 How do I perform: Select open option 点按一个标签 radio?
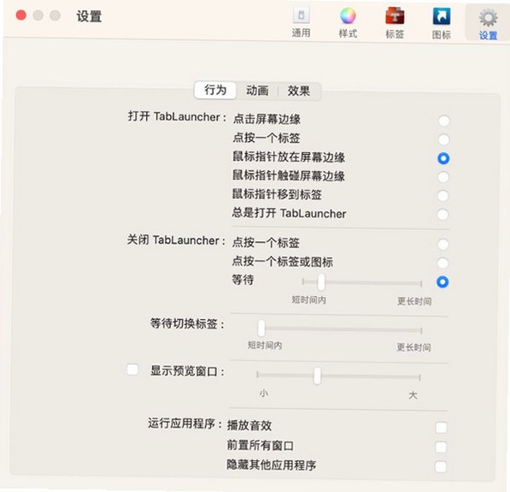443,139
